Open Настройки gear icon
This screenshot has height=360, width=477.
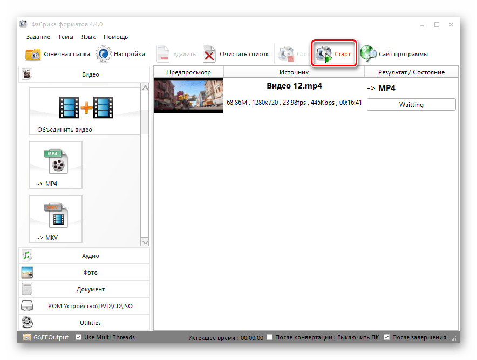click(x=104, y=54)
